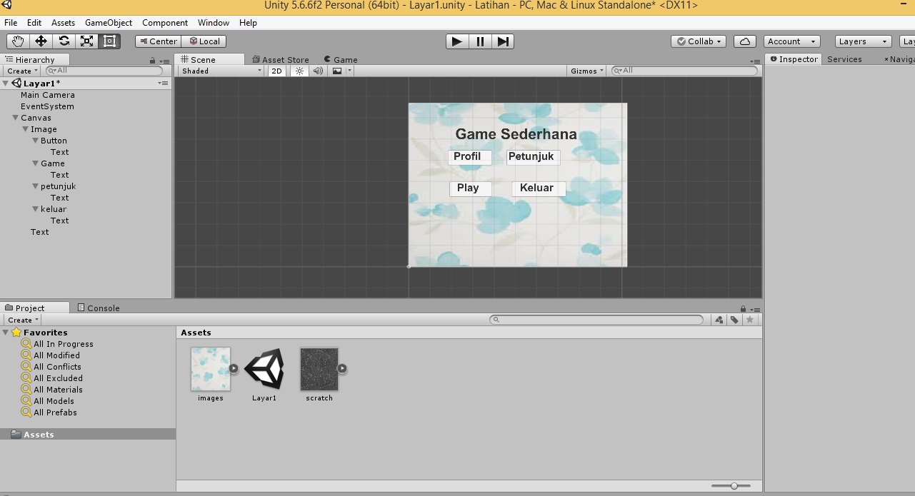Collapse the Canvas node in the Hierarchy
This screenshot has width=915, height=496.
coord(15,117)
